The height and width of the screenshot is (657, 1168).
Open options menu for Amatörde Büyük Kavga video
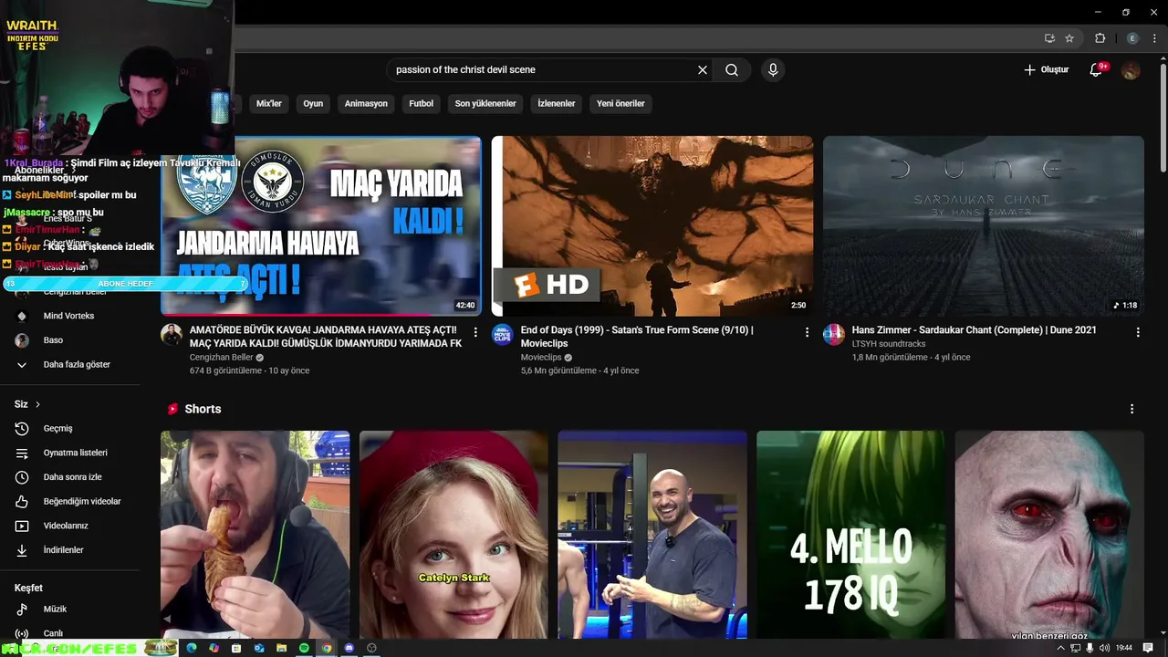point(475,332)
